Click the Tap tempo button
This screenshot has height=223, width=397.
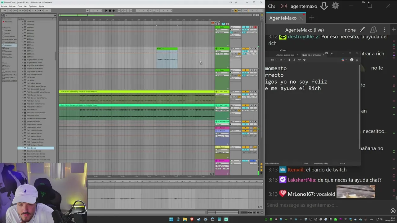pos(15,11)
